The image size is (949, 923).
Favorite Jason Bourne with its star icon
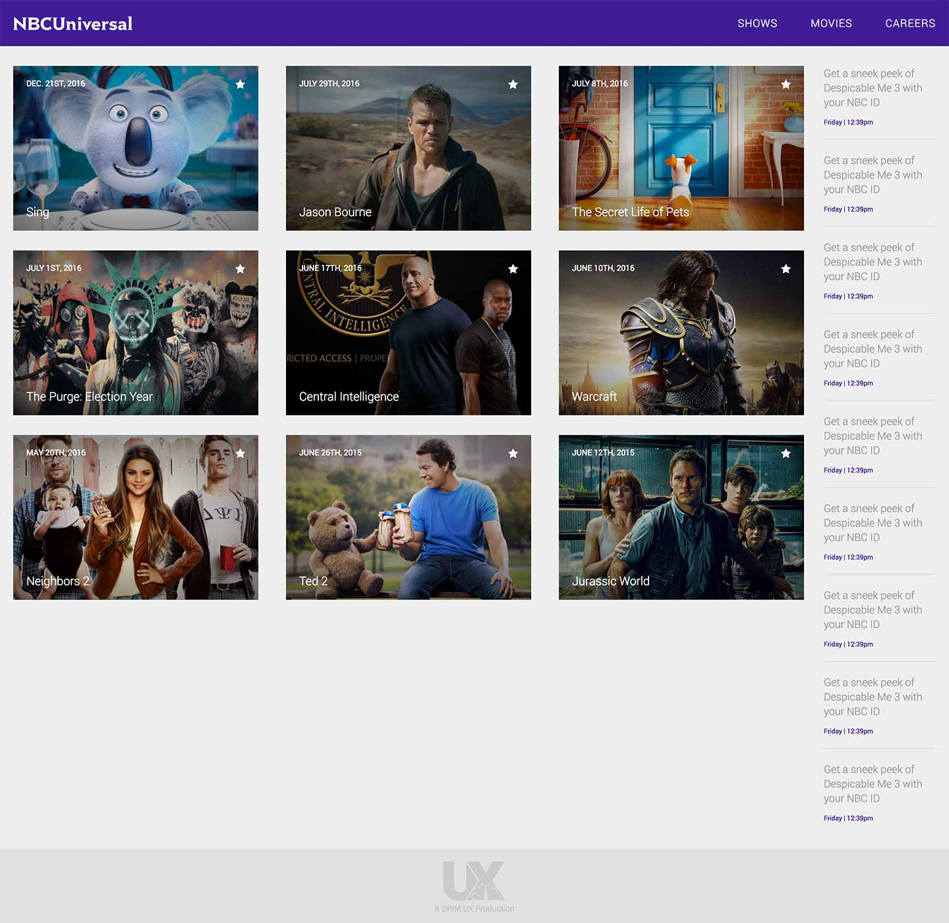[513, 84]
